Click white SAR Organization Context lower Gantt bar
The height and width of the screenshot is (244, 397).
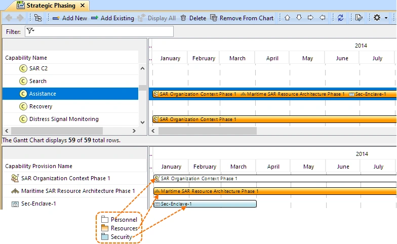[x=275, y=178]
